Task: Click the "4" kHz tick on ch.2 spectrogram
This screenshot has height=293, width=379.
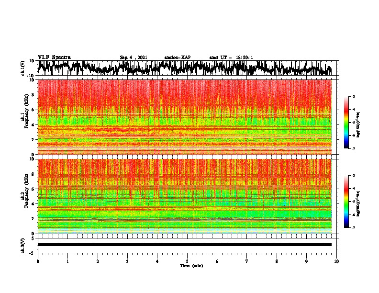Action: click(x=33, y=204)
